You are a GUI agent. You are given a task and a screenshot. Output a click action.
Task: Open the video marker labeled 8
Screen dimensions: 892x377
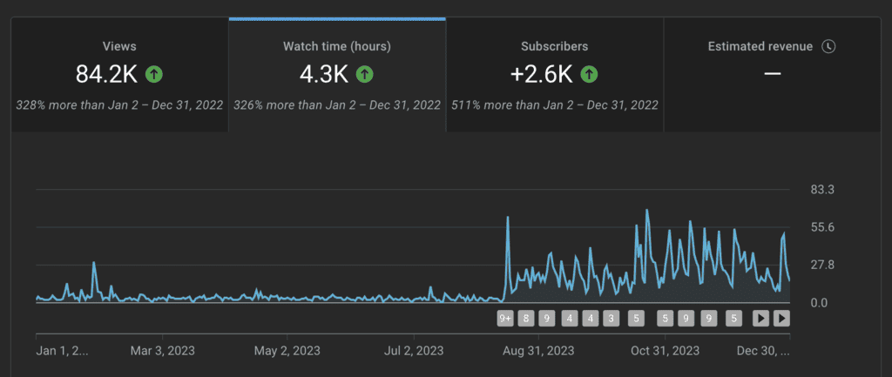[526, 319]
